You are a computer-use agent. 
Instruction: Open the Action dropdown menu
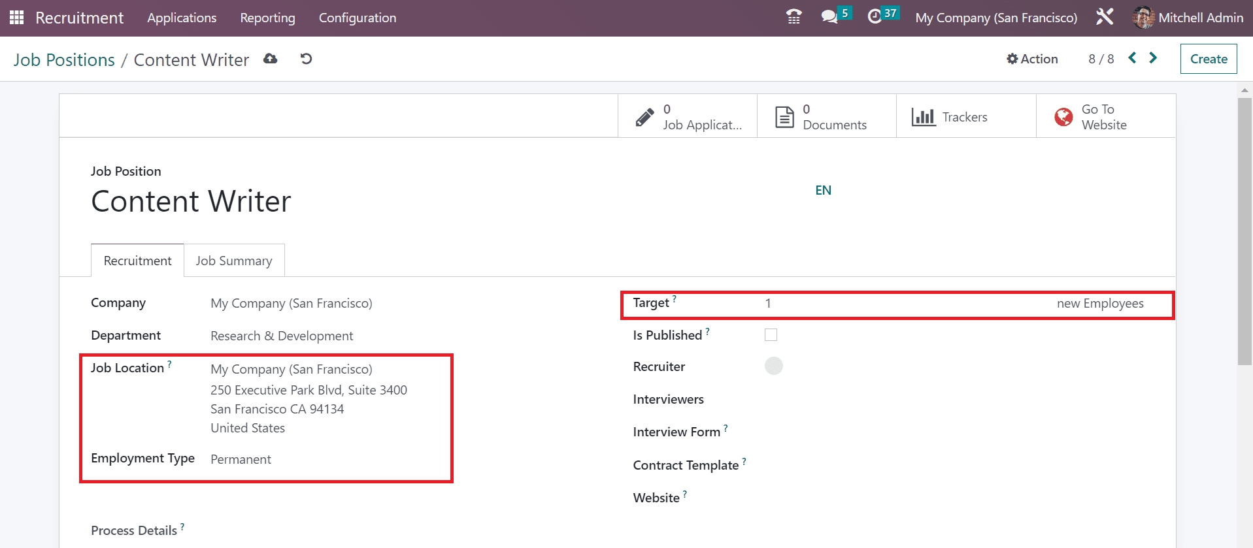point(1032,59)
